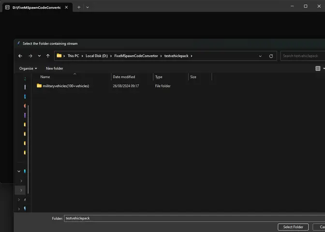Select the militaryvehicles(100+vehicles) folder

pyautogui.click(x=66, y=86)
